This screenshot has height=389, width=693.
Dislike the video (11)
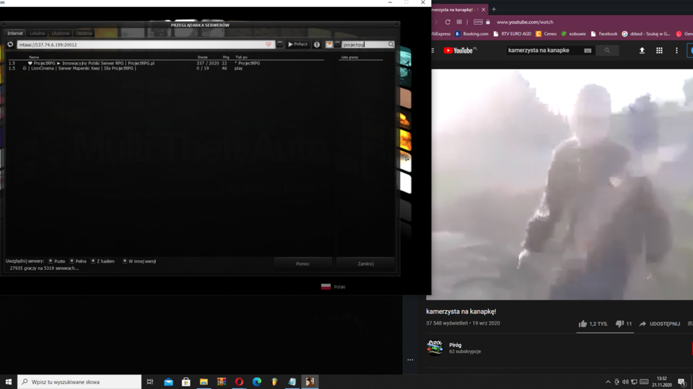click(x=624, y=324)
